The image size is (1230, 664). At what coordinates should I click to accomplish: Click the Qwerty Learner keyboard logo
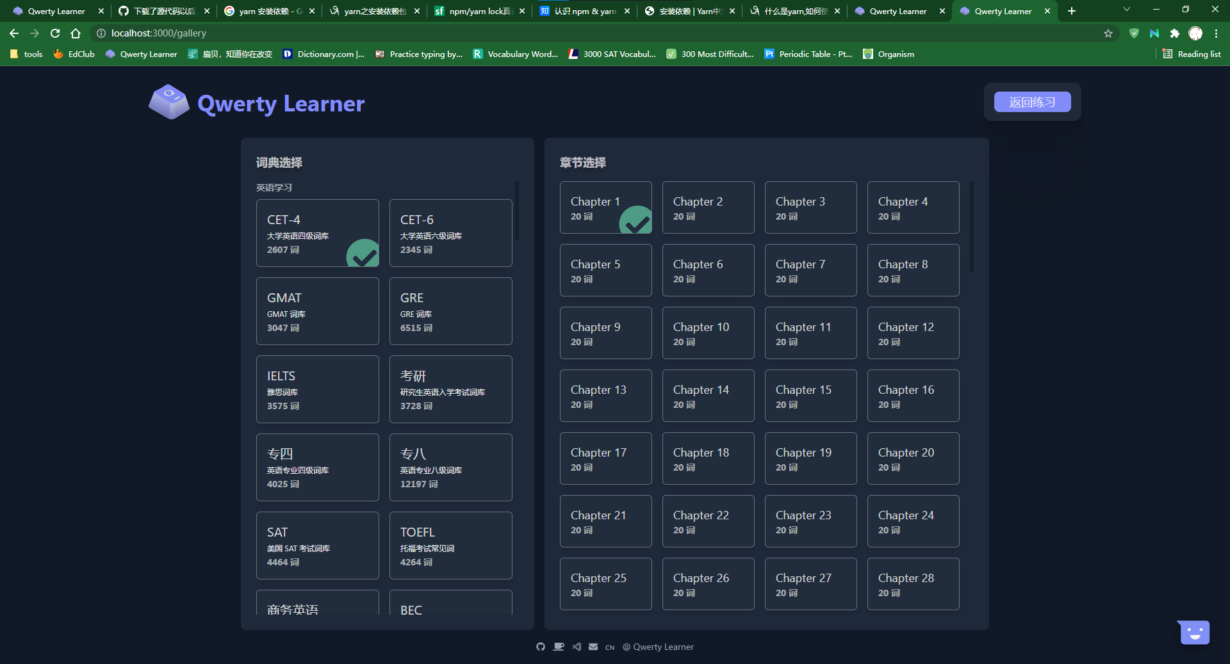point(168,101)
